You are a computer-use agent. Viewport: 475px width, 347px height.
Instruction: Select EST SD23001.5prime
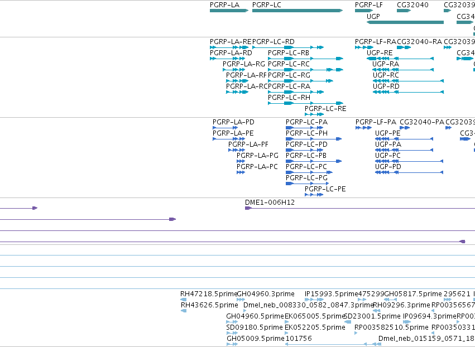click(x=348, y=322)
